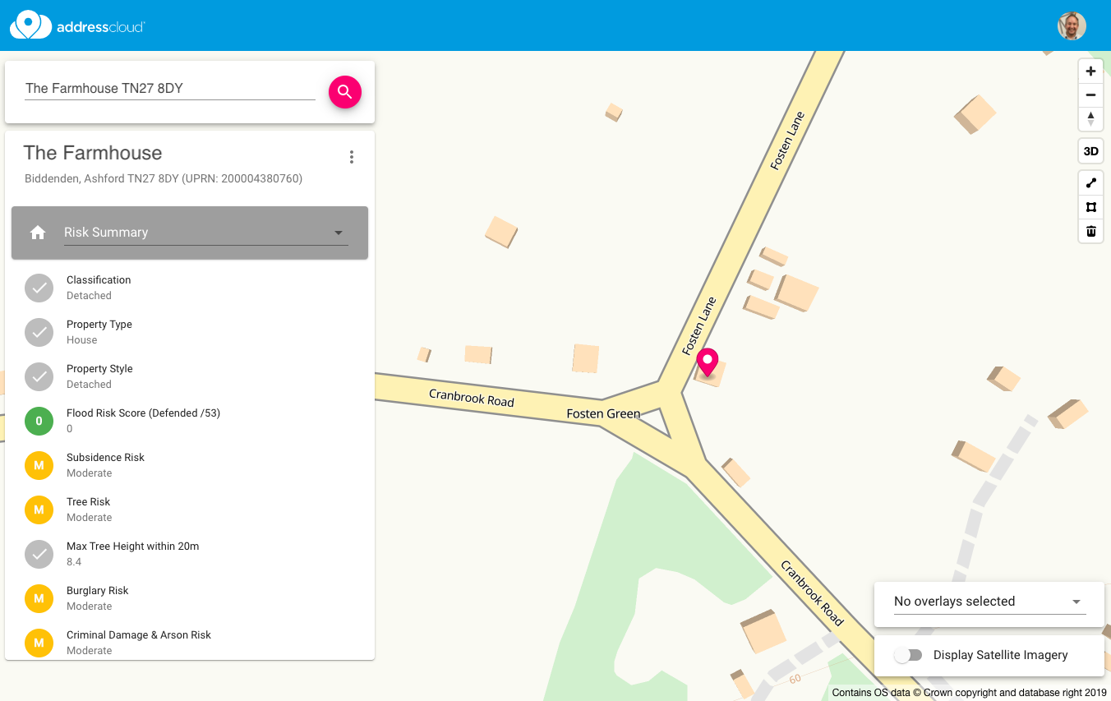Select the draw polygon tool
This screenshot has width=1111, height=701.
[1090, 207]
